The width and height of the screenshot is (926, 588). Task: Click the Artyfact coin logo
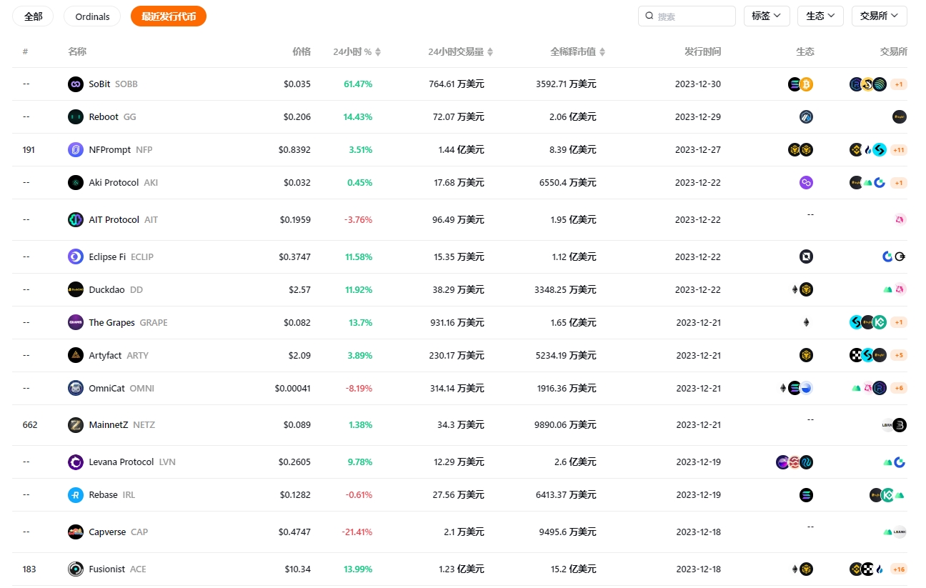[76, 356]
